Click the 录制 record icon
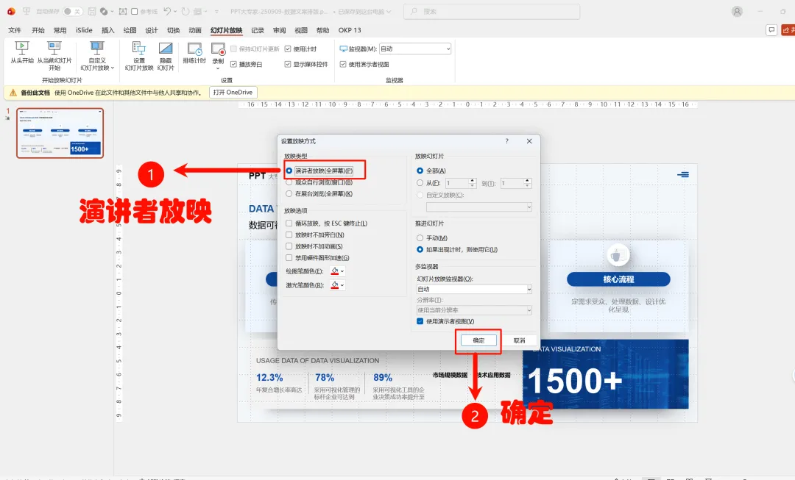The height and width of the screenshot is (480, 795). click(x=218, y=49)
